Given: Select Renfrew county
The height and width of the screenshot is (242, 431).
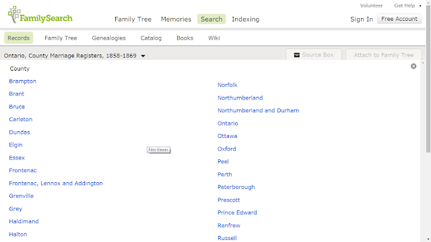Looking at the screenshot, I should point(229,226).
